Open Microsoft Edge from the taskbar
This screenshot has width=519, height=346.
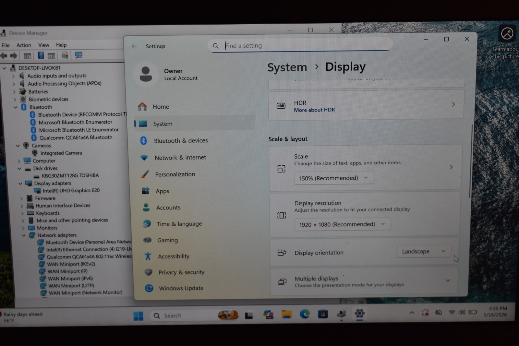tap(305, 314)
